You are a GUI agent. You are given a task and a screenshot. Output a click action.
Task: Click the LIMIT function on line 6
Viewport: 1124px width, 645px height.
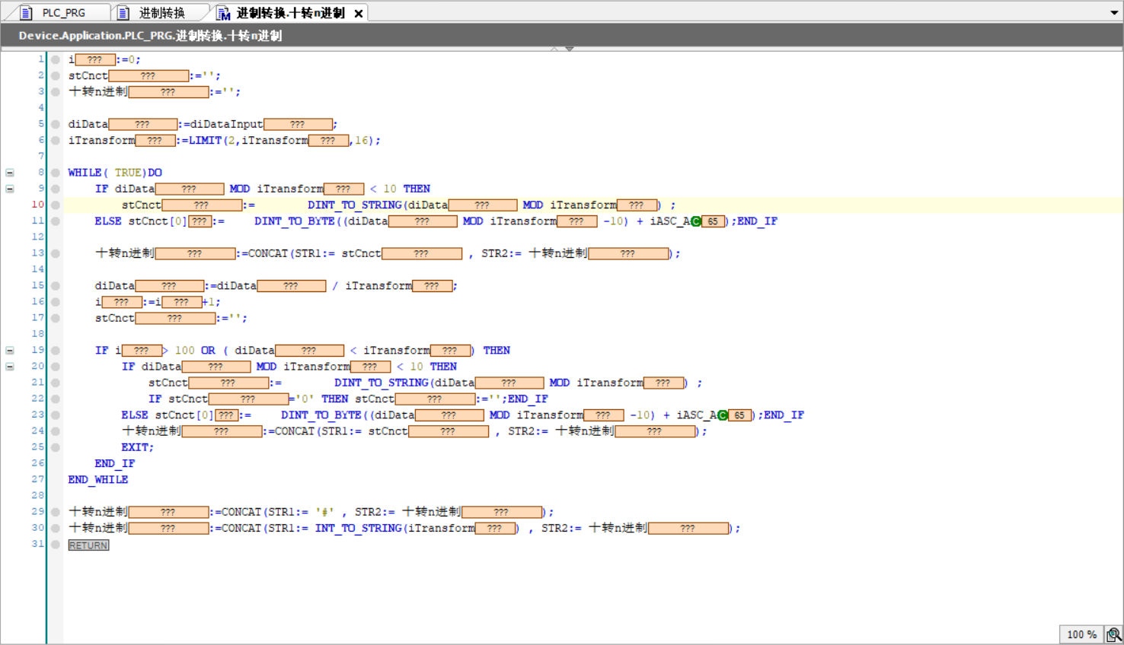pyautogui.click(x=205, y=141)
